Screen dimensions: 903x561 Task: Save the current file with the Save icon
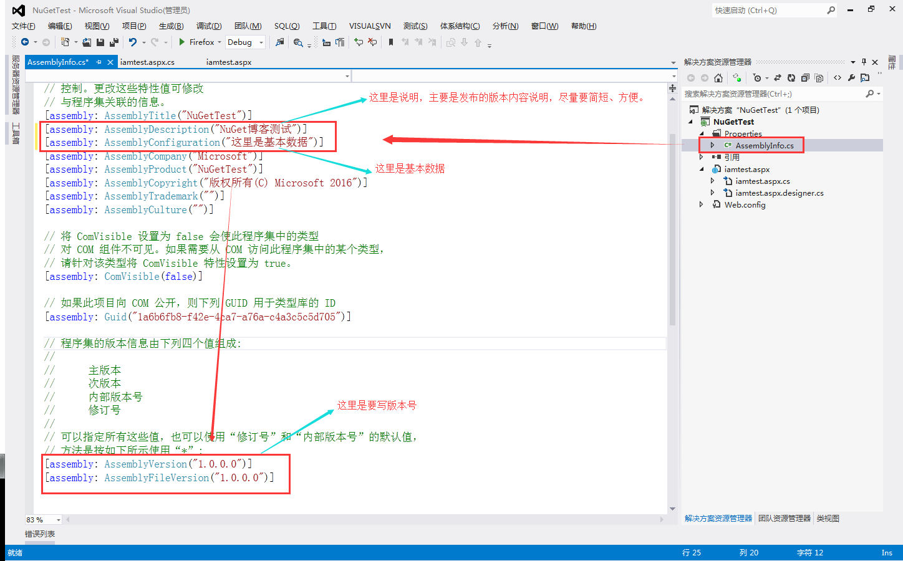100,42
